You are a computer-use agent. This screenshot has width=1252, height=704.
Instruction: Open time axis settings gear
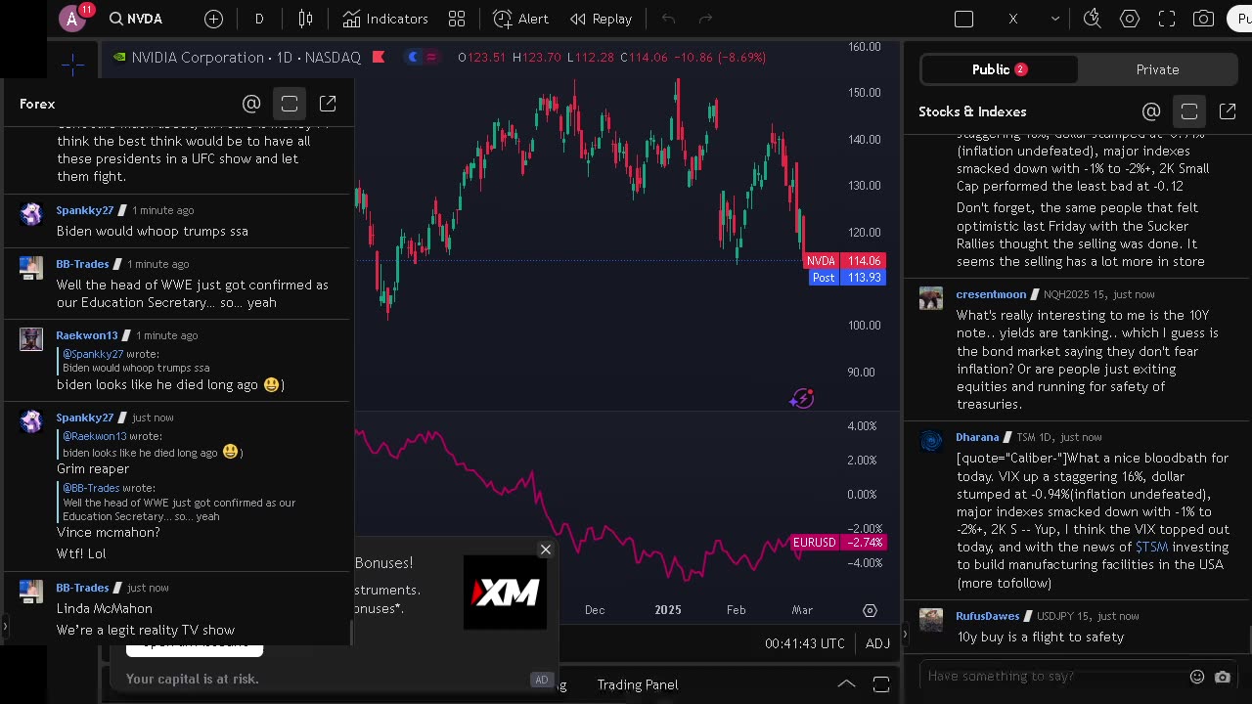tap(870, 610)
